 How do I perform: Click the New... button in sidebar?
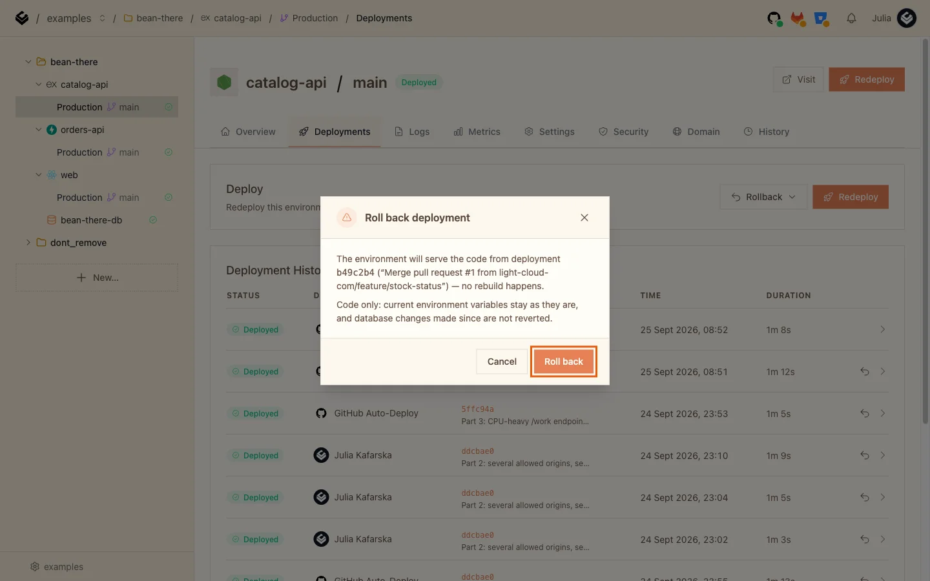click(x=97, y=278)
